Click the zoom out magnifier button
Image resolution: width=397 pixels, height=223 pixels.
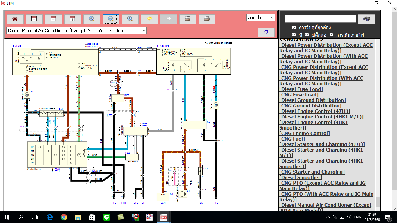coord(111,19)
